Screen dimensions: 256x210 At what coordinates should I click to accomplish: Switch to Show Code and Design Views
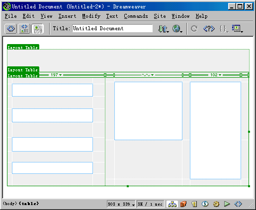[24, 29]
